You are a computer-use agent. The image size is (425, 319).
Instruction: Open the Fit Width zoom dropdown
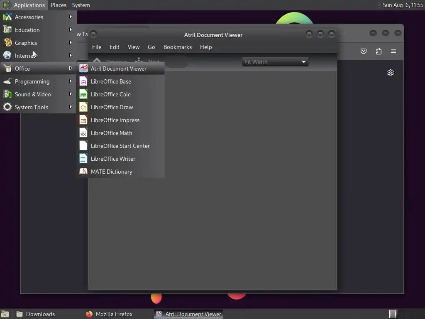[x=275, y=62]
